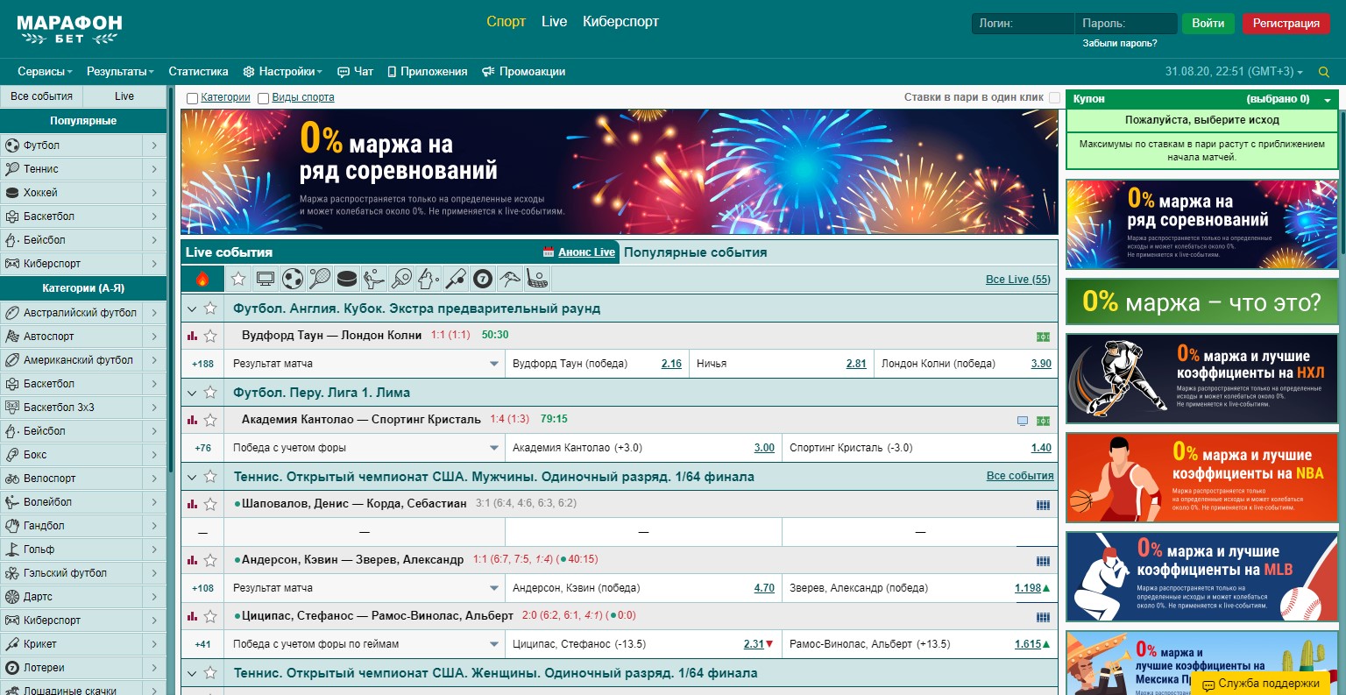Open scoreboard icon for Шаповалов — Корда match
The height and width of the screenshot is (695, 1346).
coord(1043,505)
